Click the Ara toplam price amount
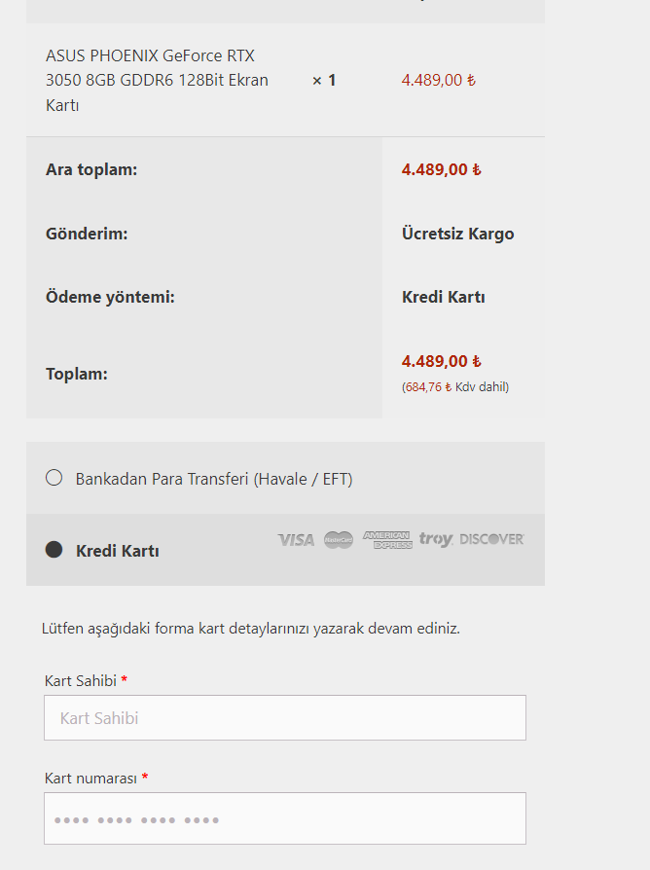The width and height of the screenshot is (650, 870). tap(441, 169)
